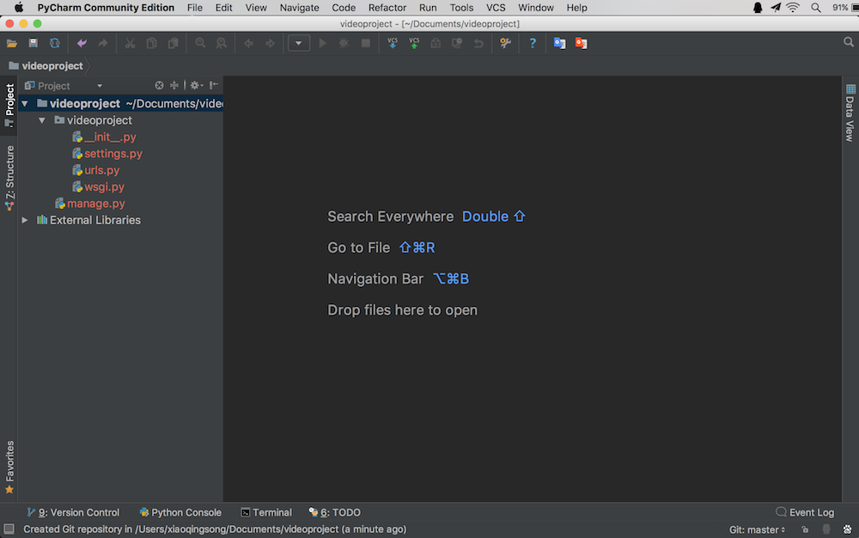Click the Save All toolbar icon
859x538 pixels.
point(33,43)
